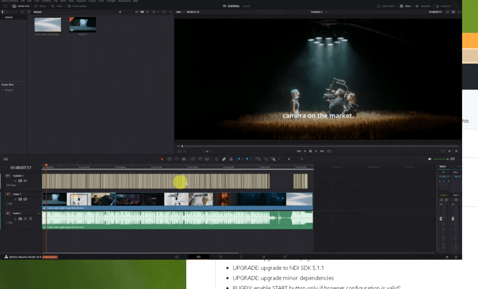The image size is (478, 289).
Task: Go to first frame in viewer
Action: (299, 151)
